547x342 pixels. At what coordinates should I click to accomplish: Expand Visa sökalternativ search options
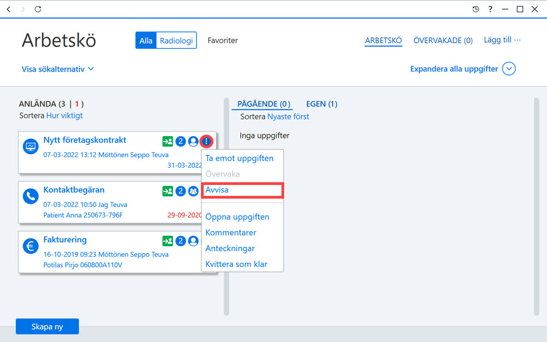point(57,69)
